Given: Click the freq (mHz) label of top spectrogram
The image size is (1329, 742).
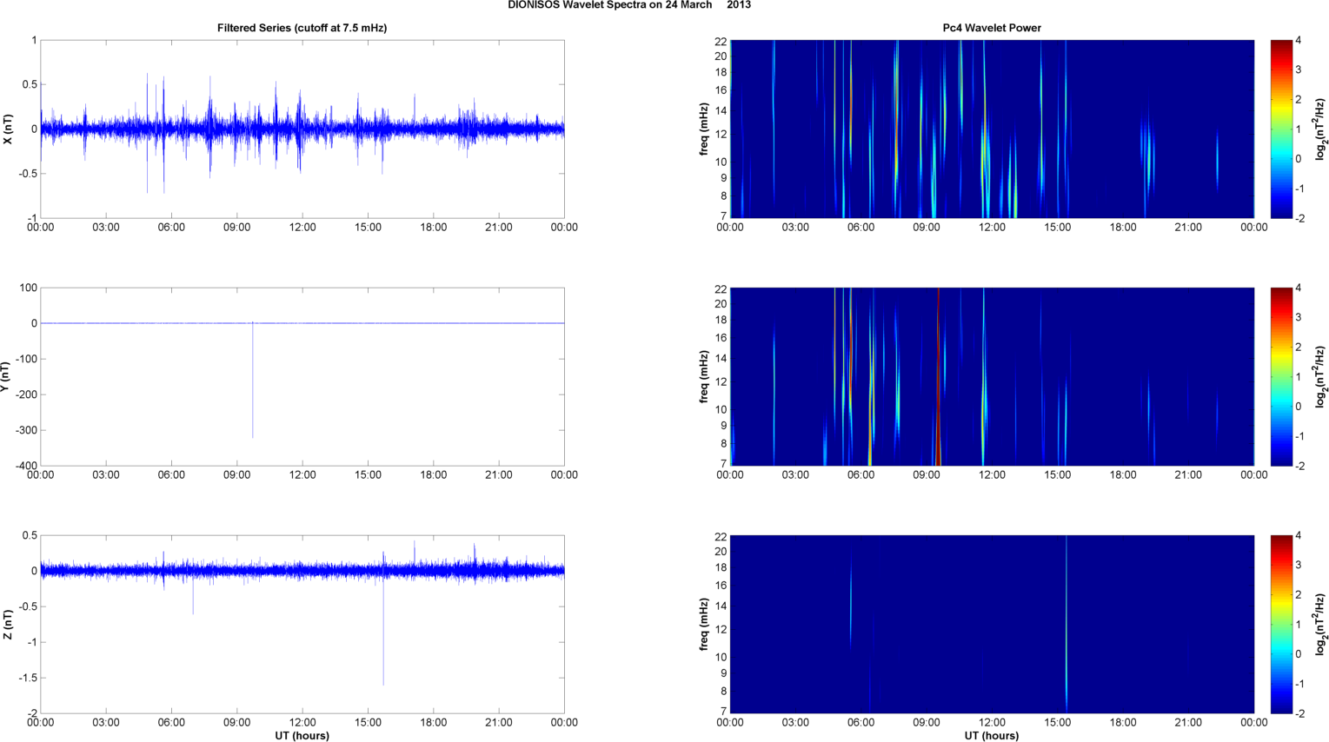Looking at the screenshot, I should [703, 129].
